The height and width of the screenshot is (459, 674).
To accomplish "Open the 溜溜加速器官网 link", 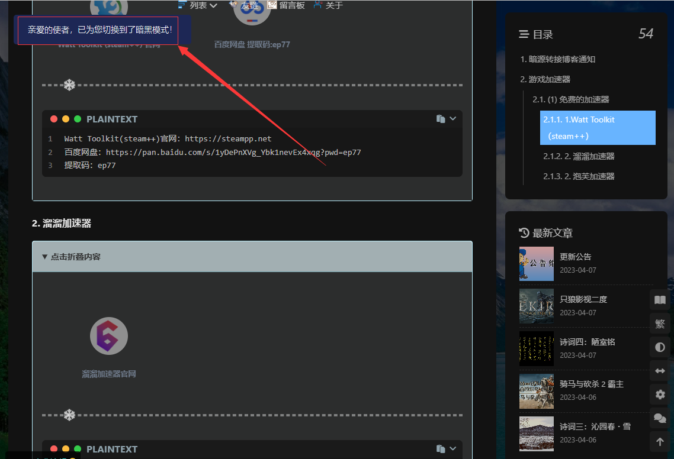I will 109,374.
